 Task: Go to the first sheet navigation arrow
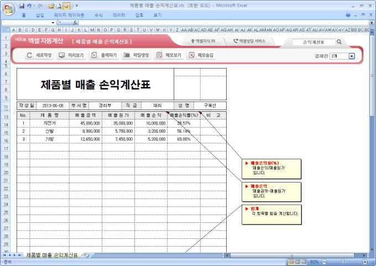coord(4,255)
